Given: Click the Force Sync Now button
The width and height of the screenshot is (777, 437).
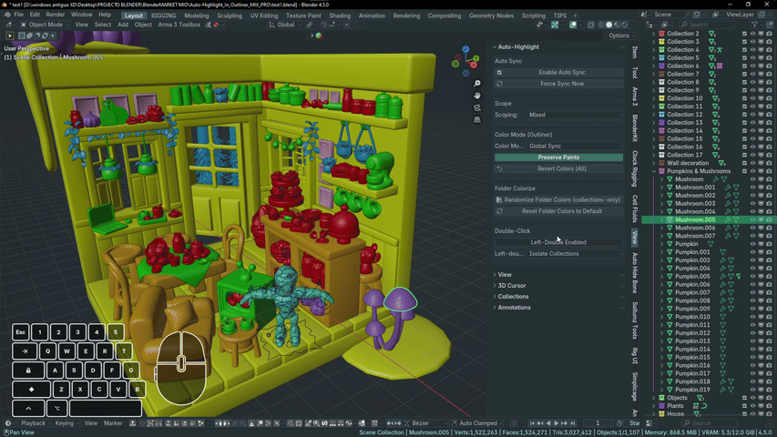Looking at the screenshot, I should tap(558, 84).
